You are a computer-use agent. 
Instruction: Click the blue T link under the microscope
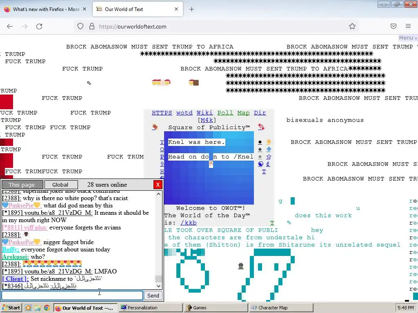pyautogui.click(x=264, y=172)
